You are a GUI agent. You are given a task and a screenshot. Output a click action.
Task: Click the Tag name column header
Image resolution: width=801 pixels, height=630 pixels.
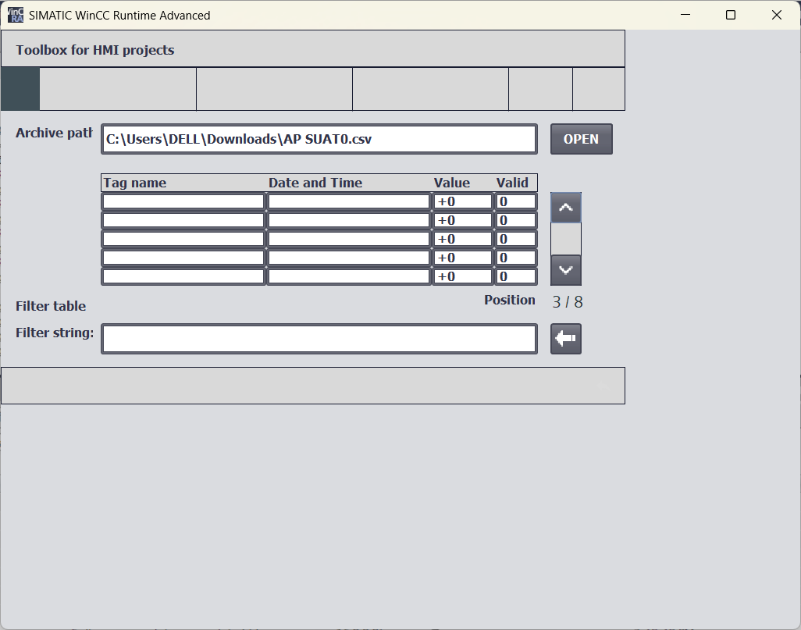tap(135, 183)
